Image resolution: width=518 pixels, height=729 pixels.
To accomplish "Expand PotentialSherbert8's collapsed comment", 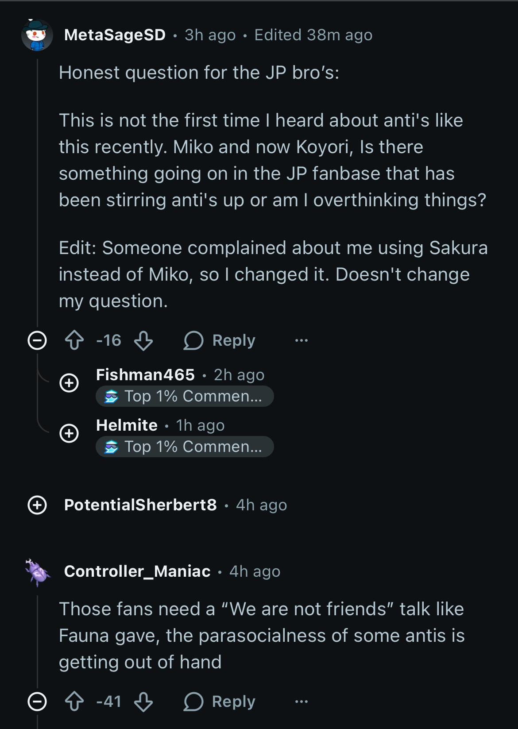I will pos(37,505).
